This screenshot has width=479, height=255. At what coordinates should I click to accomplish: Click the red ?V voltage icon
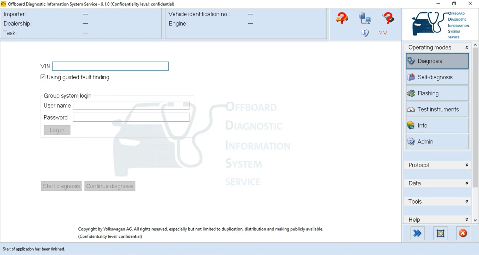[x=383, y=33]
